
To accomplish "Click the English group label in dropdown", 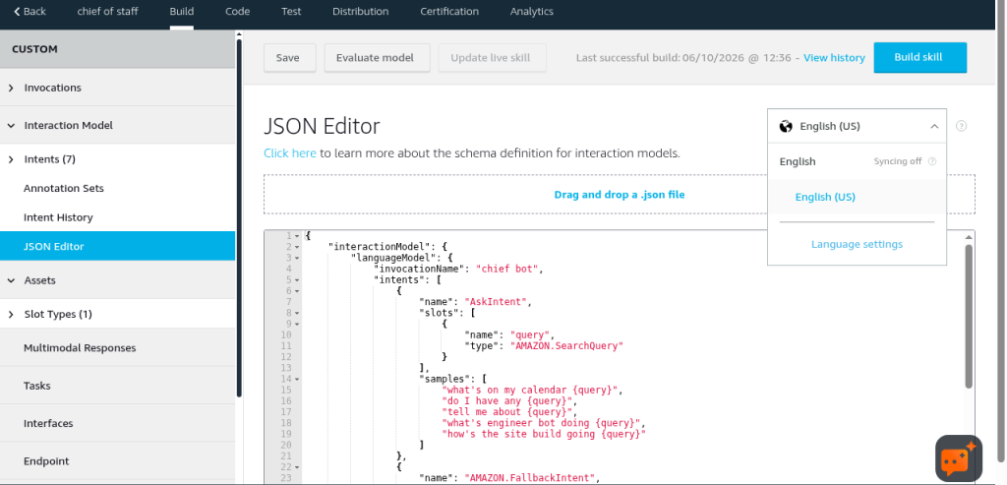I will click(798, 162).
